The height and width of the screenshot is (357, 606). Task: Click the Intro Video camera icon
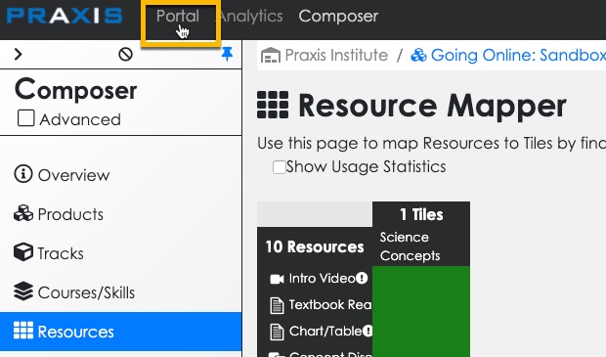(277, 279)
